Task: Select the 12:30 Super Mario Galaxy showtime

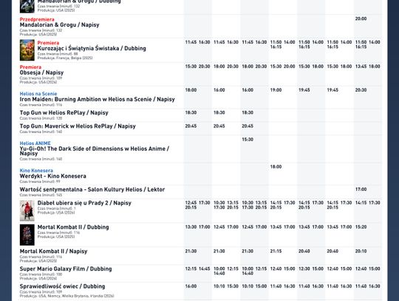Action: click(x=304, y=268)
